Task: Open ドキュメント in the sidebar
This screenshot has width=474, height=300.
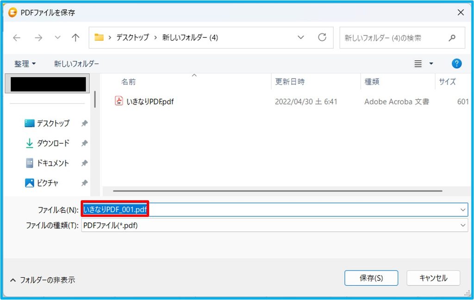Action: pos(53,163)
